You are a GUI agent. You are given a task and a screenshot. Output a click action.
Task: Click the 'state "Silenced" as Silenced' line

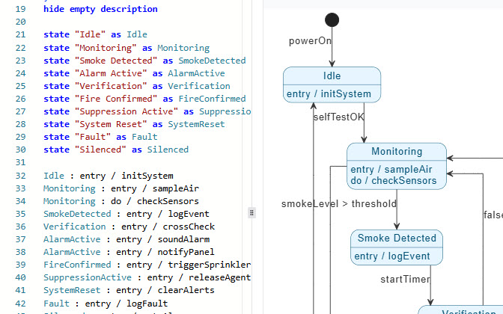click(x=116, y=150)
